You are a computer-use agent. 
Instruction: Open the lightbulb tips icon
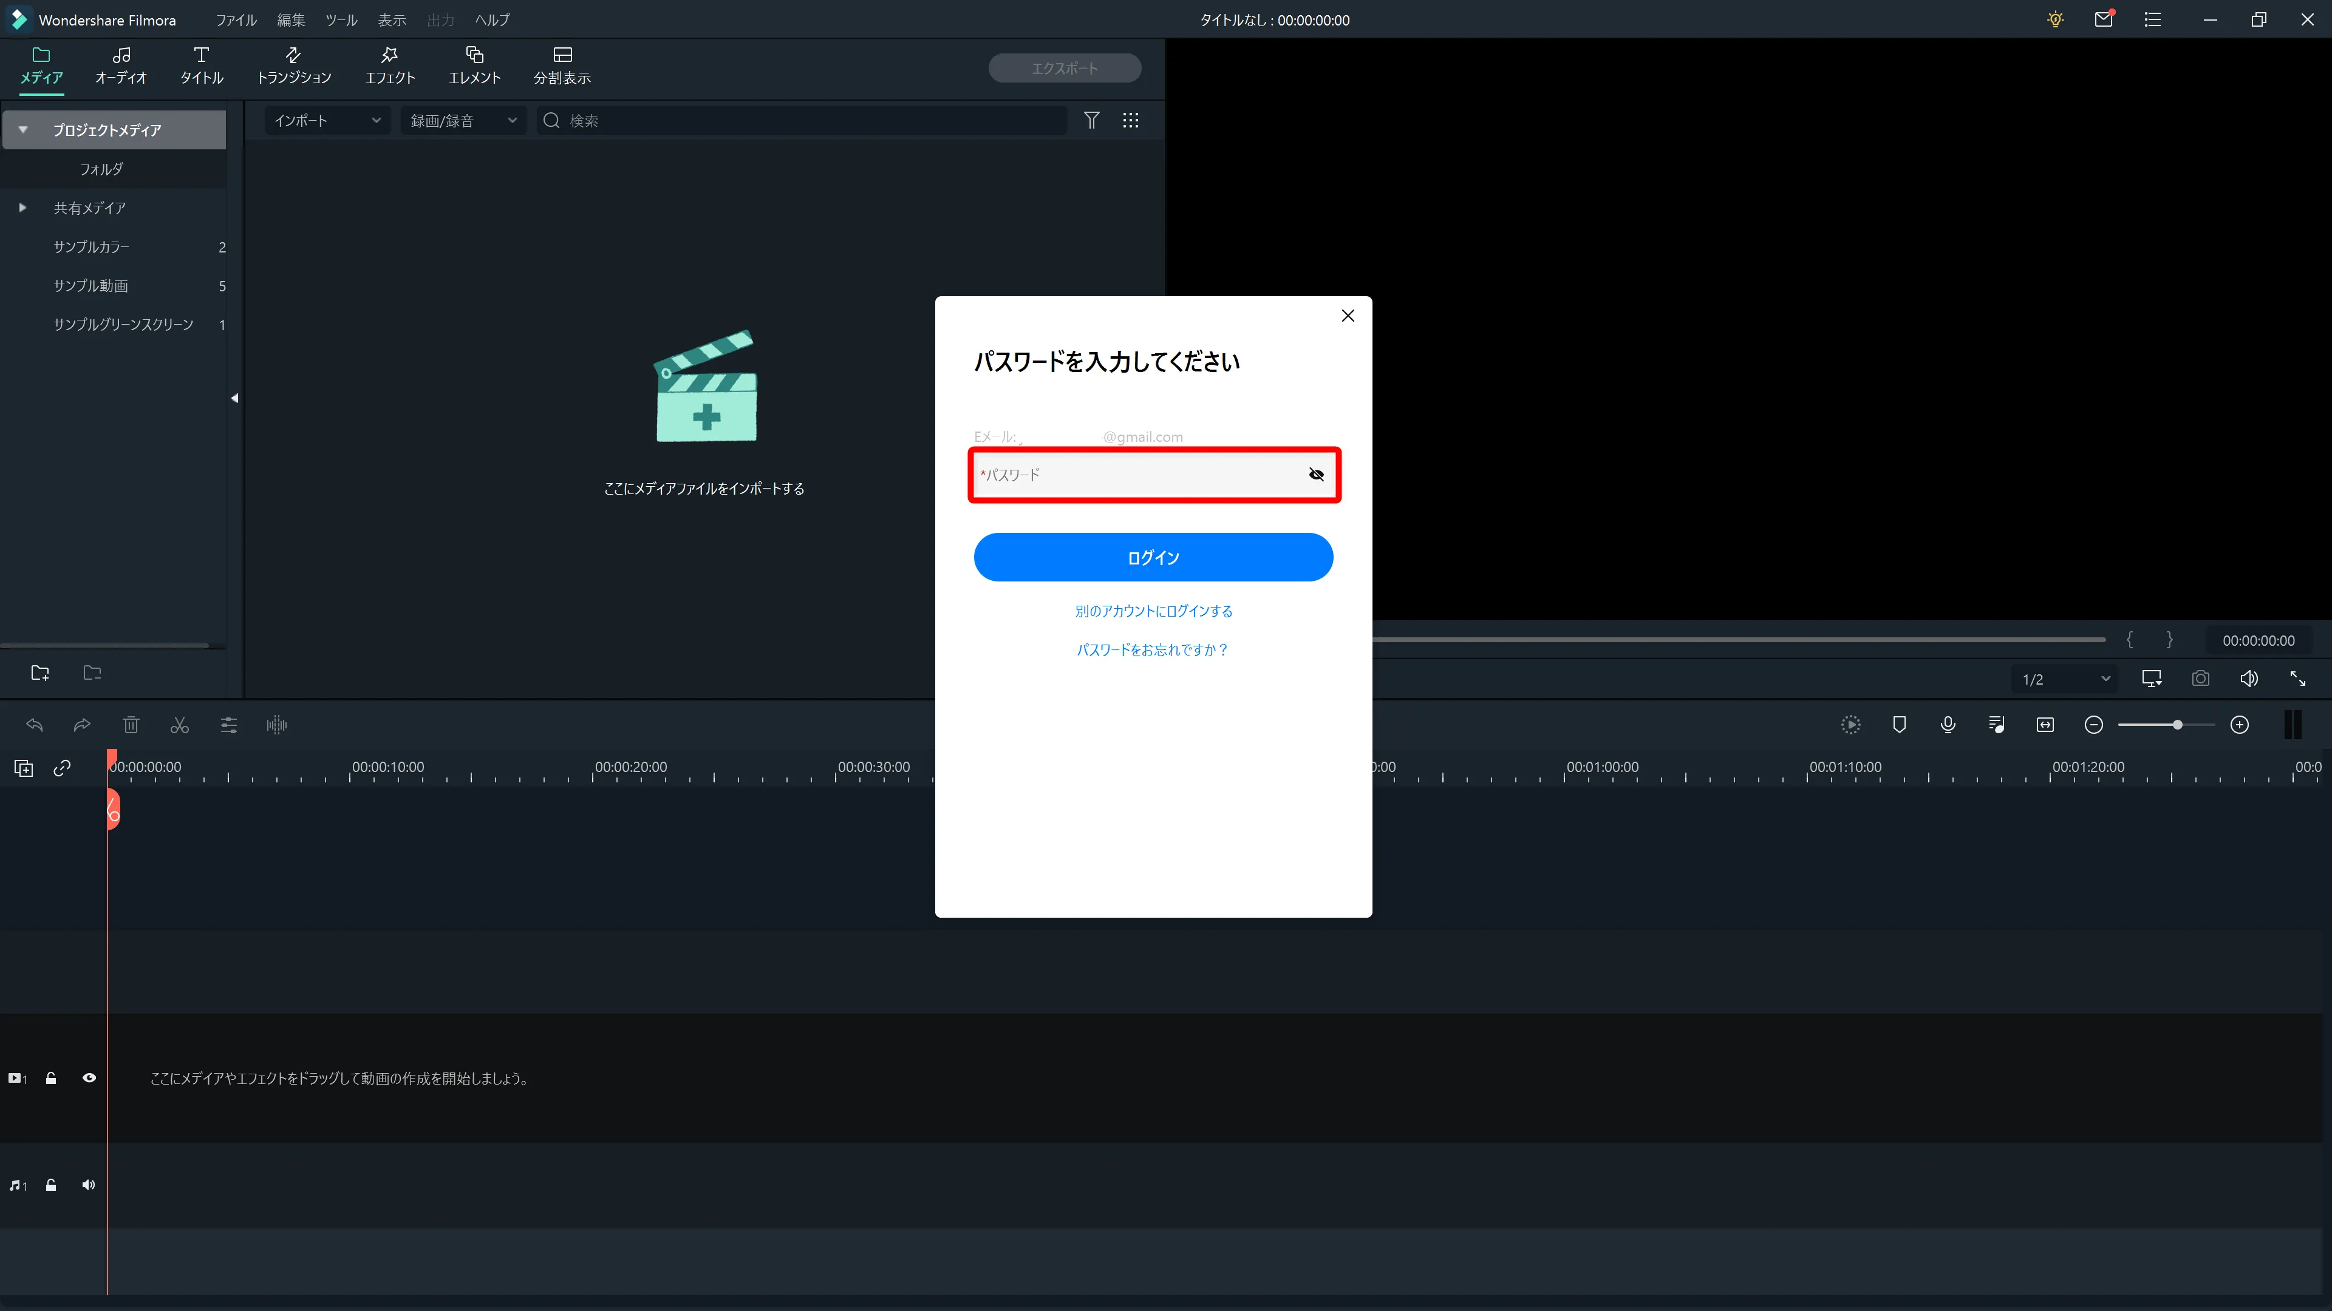pyautogui.click(x=2055, y=19)
